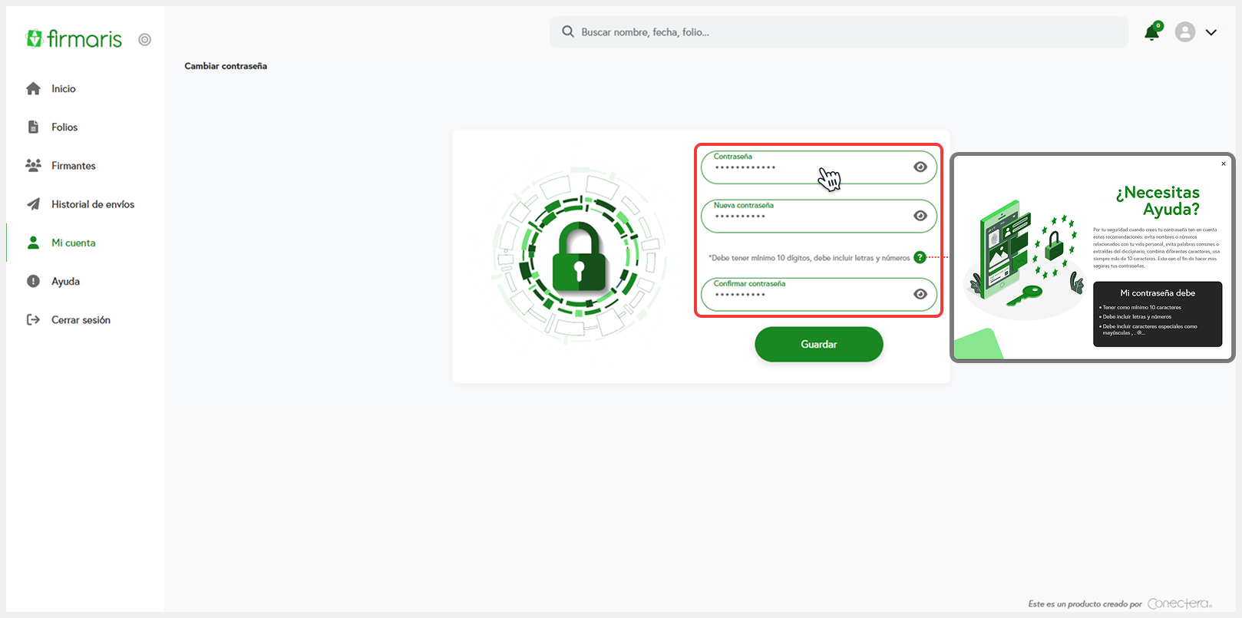Click the Folios document icon
Screen dimensions: 1242x618
point(33,127)
